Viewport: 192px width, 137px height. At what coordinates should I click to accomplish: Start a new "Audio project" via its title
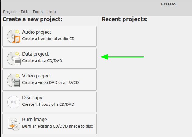point(36,32)
